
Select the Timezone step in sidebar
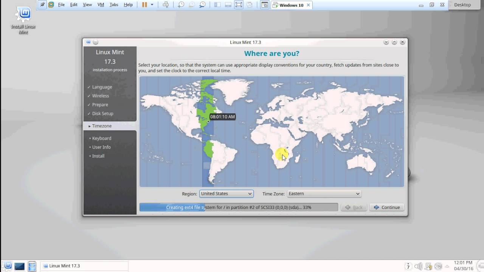(110, 126)
